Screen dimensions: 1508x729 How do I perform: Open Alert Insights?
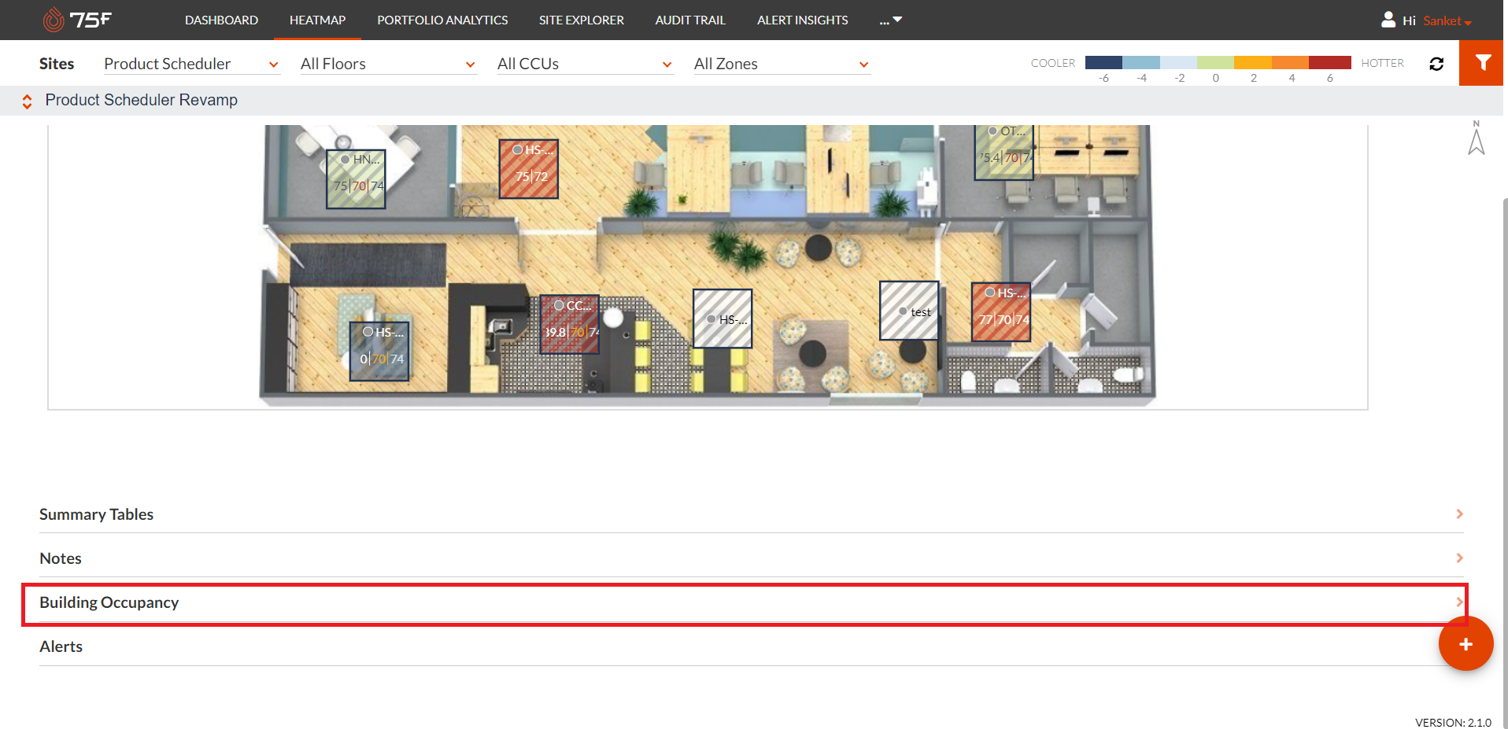click(802, 20)
